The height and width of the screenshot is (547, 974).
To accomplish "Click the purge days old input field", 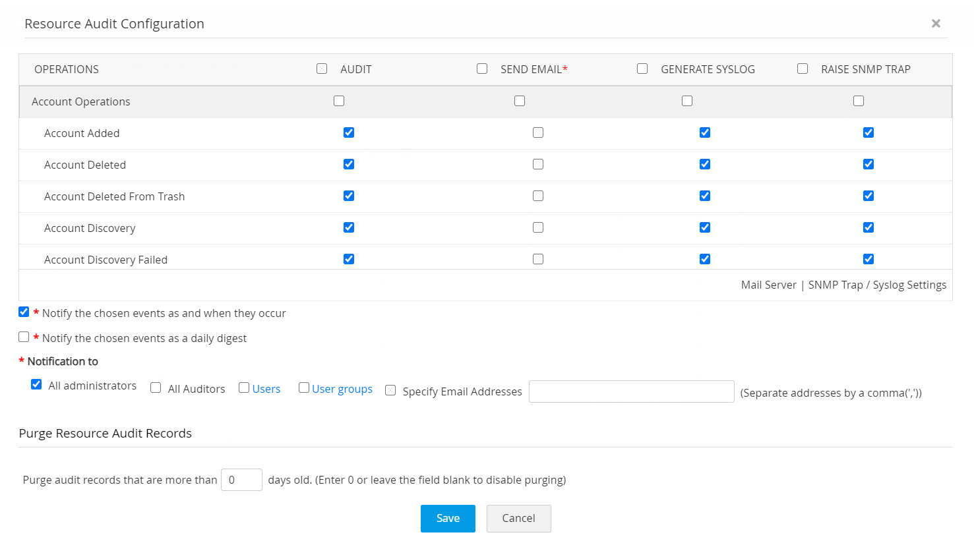I will pyautogui.click(x=241, y=480).
